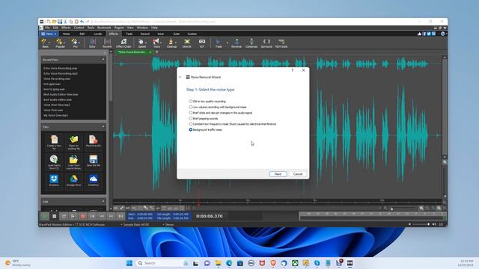The image size is (479, 269).
Task: Select Low volume recording with background noise
Action: click(x=218, y=107)
